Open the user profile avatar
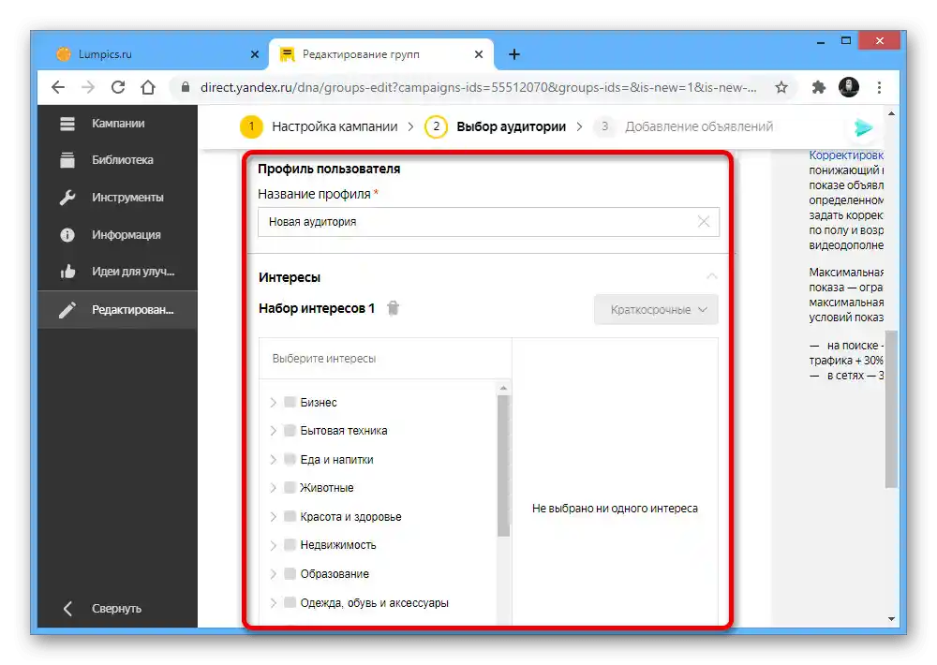 click(849, 87)
